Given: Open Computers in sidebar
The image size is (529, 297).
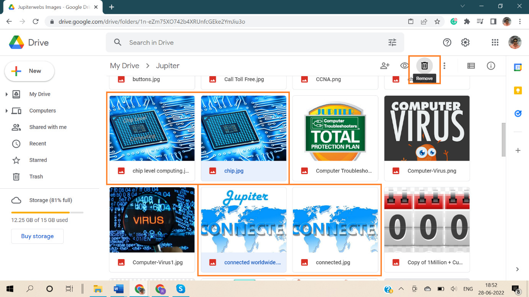Looking at the screenshot, I should [43, 111].
